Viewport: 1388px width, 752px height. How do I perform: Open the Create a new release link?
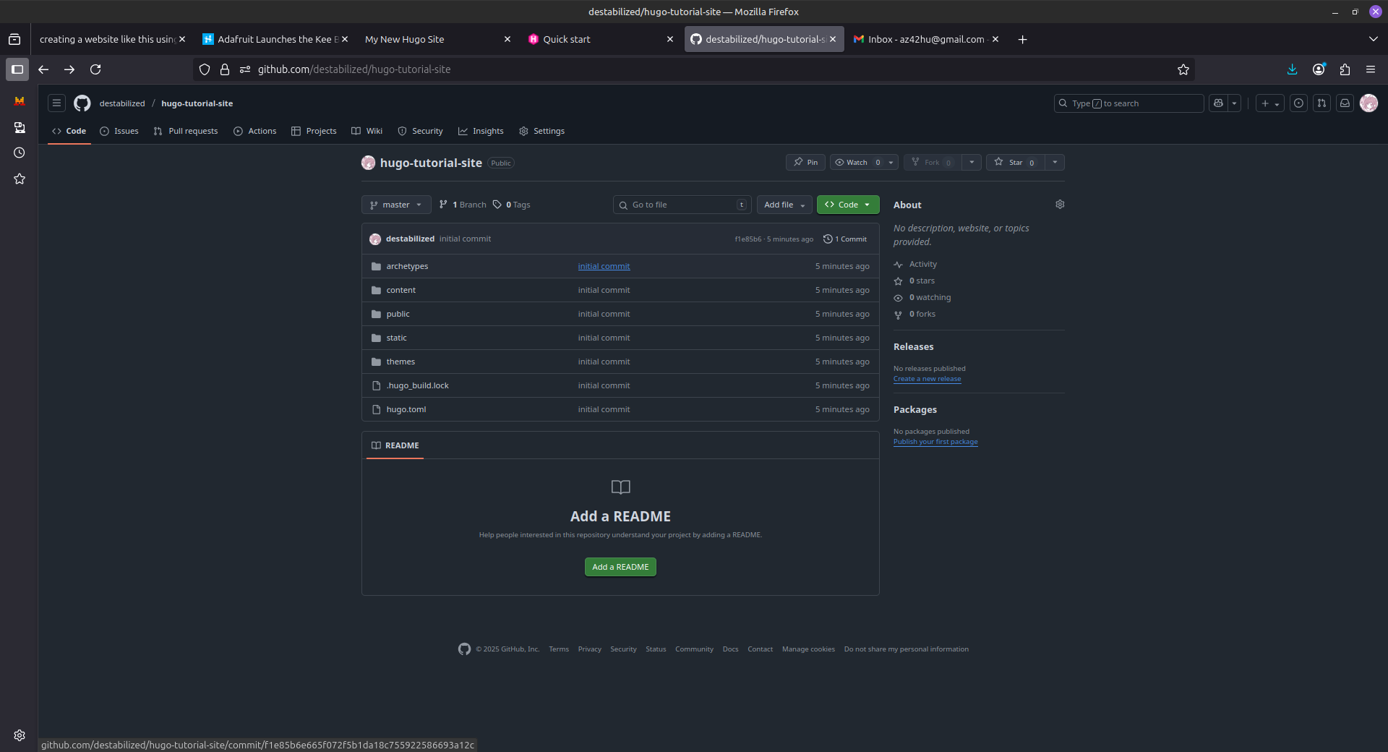[927, 378]
